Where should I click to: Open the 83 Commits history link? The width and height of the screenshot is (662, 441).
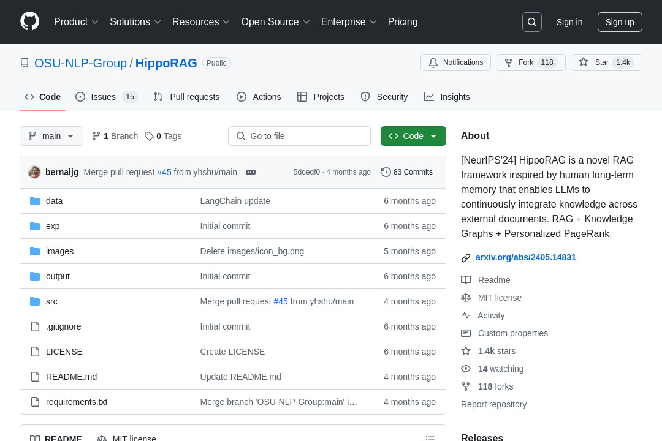click(x=407, y=172)
